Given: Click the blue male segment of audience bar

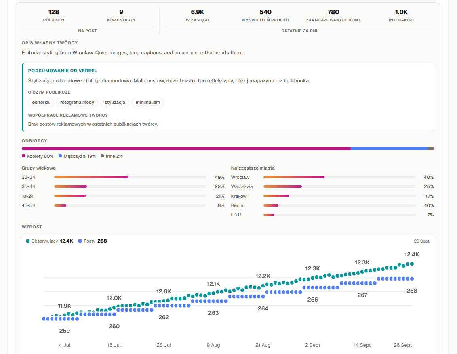Looking at the screenshot, I should pyautogui.click(x=389, y=149).
